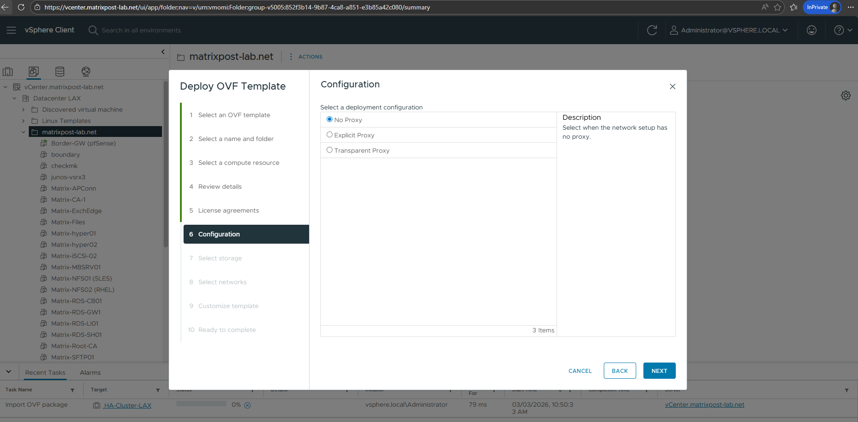The height and width of the screenshot is (422, 858).
Task: Switch to the Alarms tab
Action: click(90, 372)
